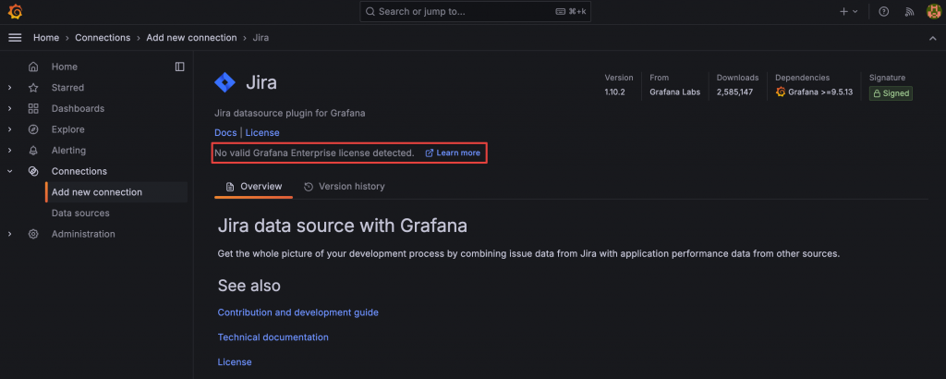This screenshot has width=946, height=379.
Task: Open Administration in the sidebar
Action: pyautogui.click(x=83, y=234)
